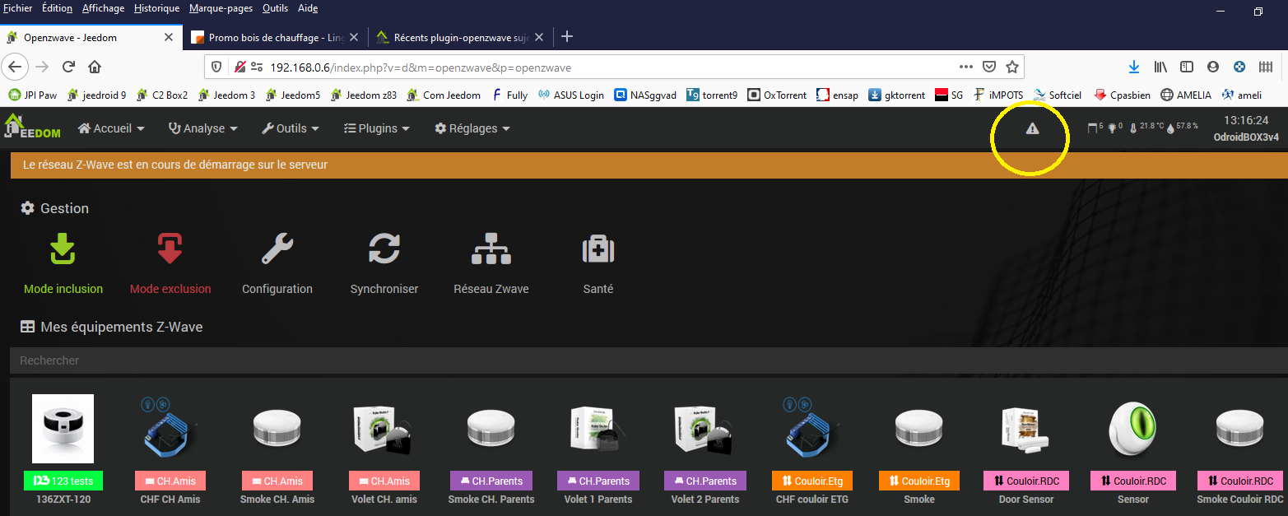Open the jeedroid 9 bookmark
Screen dimensions: 1288x516
96,95
